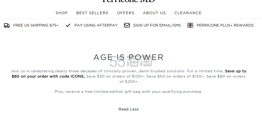Click the gift box rewards icon
The width and height of the screenshot is (262, 122).
(x=190, y=26)
